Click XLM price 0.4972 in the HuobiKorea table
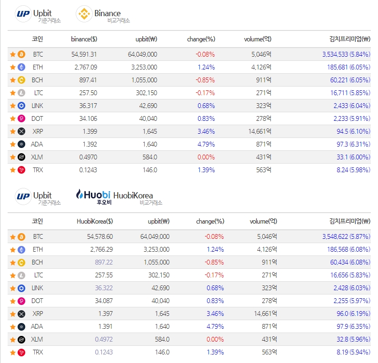 (x=104, y=340)
